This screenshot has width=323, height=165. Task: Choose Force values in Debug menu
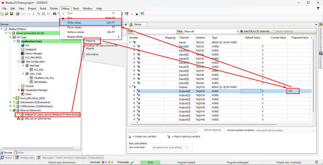pos(91,27)
